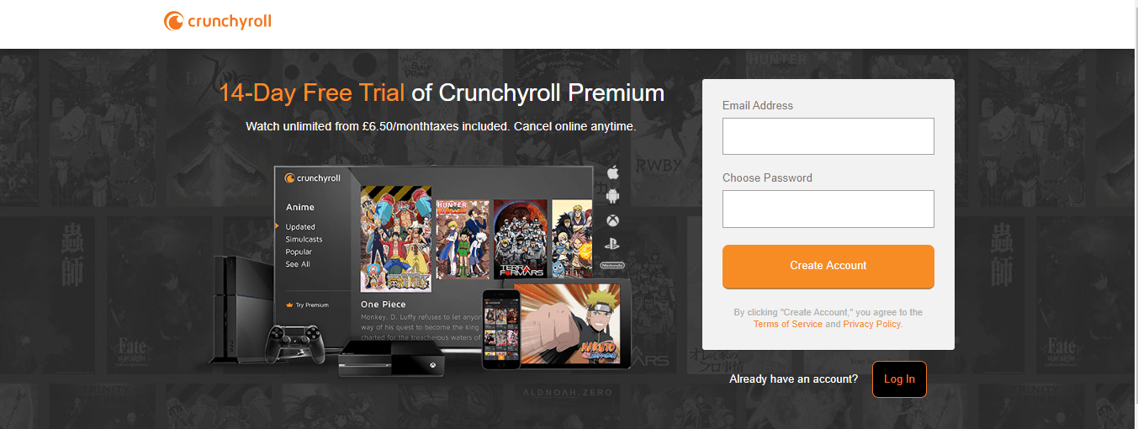Focus the Email Address field

(x=828, y=136)
